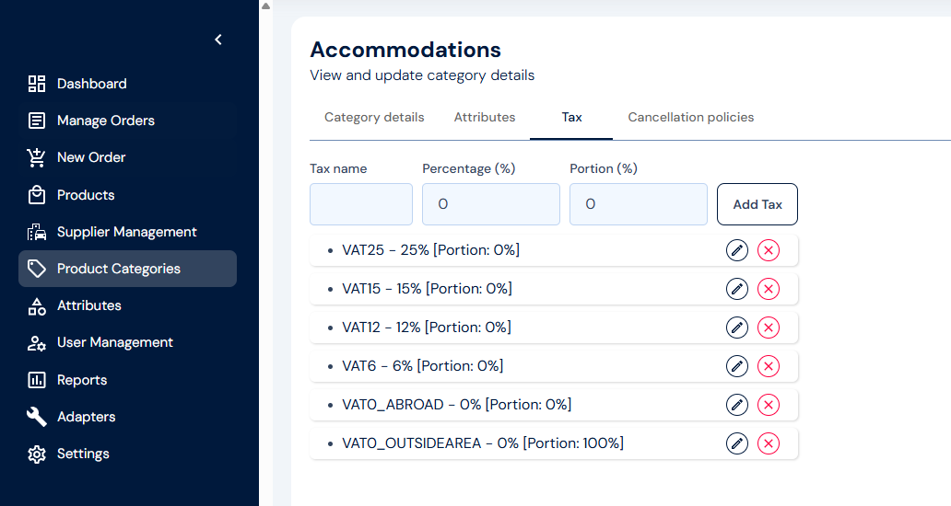Click the Tax name input field
The image size is (951, 506).
(x=361, y=204)
